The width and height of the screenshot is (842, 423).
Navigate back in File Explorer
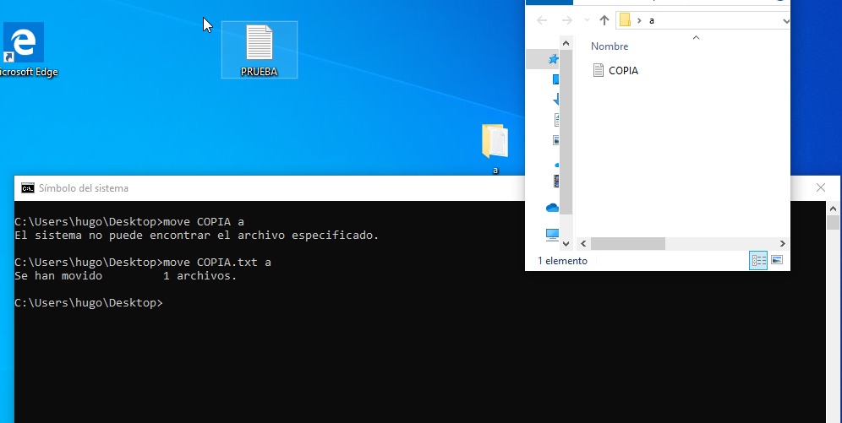542,20
